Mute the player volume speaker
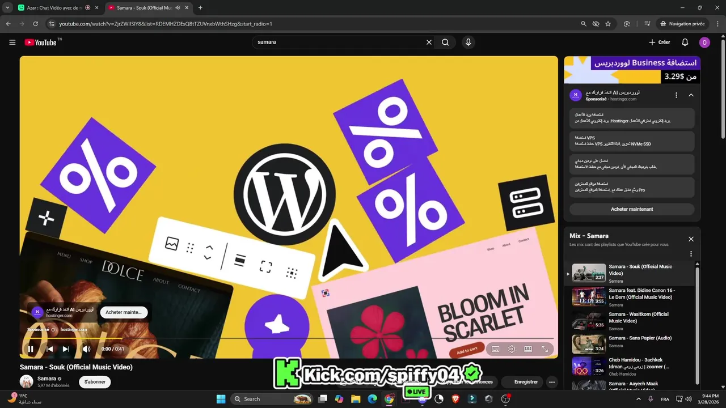This screenshot has width=726, height=408. (x=86, y=349)
